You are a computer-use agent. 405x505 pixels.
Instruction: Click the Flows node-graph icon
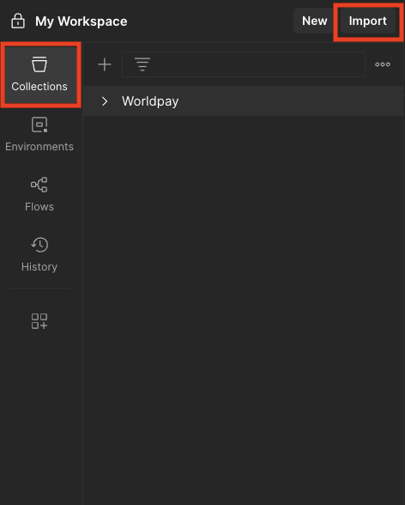point(39,185)
